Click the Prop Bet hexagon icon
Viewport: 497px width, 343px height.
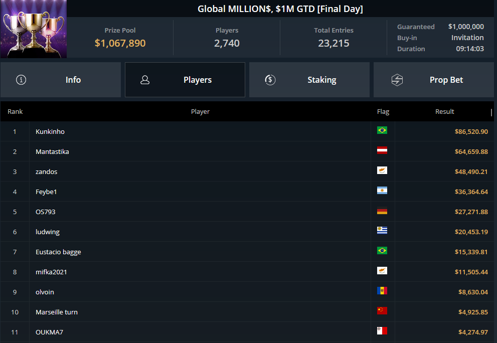click(x=397, y=80)
